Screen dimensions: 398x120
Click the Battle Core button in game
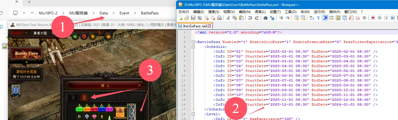click(x=27, y=53)
